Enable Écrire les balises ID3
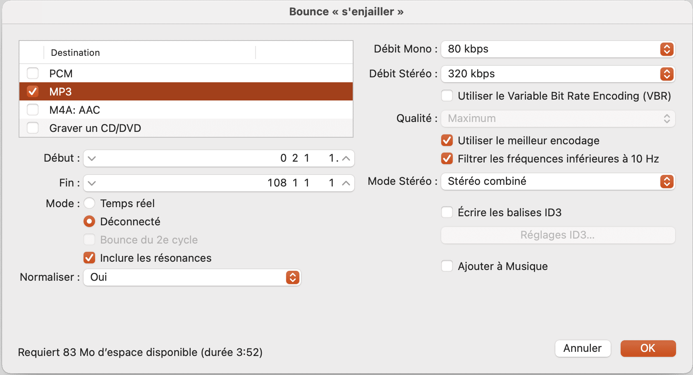The image size is (693, 375). pos(447,213)
